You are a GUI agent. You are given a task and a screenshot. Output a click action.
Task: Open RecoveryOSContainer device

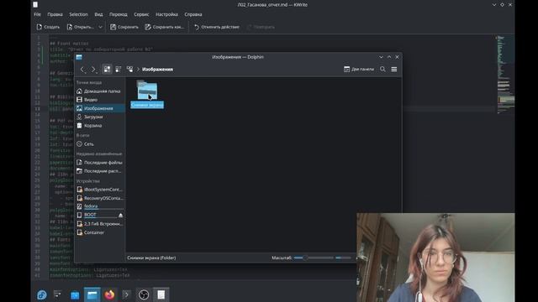[x=99, y=198]
